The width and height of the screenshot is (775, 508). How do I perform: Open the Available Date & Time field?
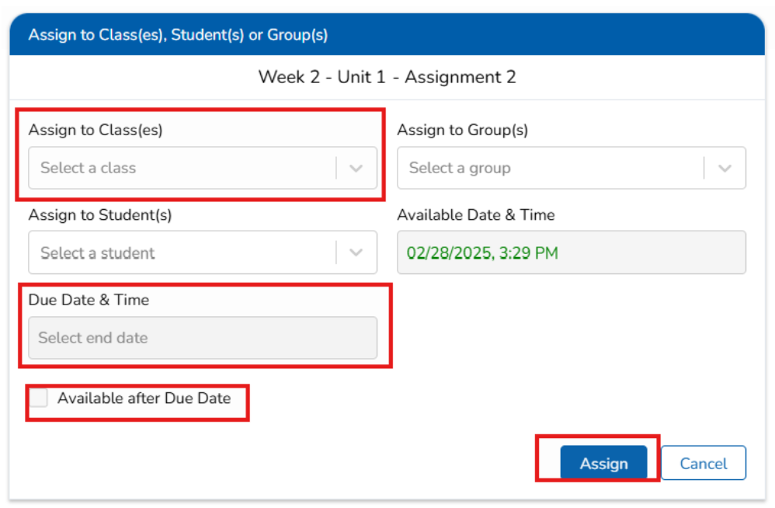click(571, 253)
